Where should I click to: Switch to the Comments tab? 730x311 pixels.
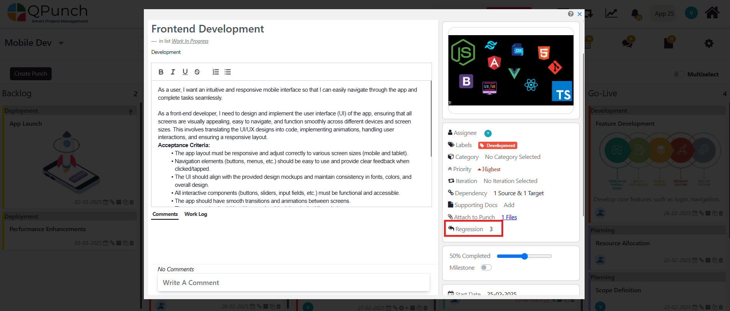pyautogui.click(x=165, y=214)
